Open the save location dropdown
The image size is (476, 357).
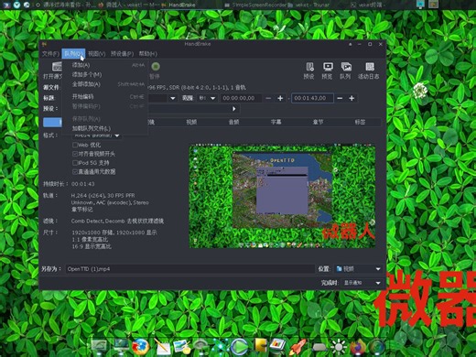359,269
